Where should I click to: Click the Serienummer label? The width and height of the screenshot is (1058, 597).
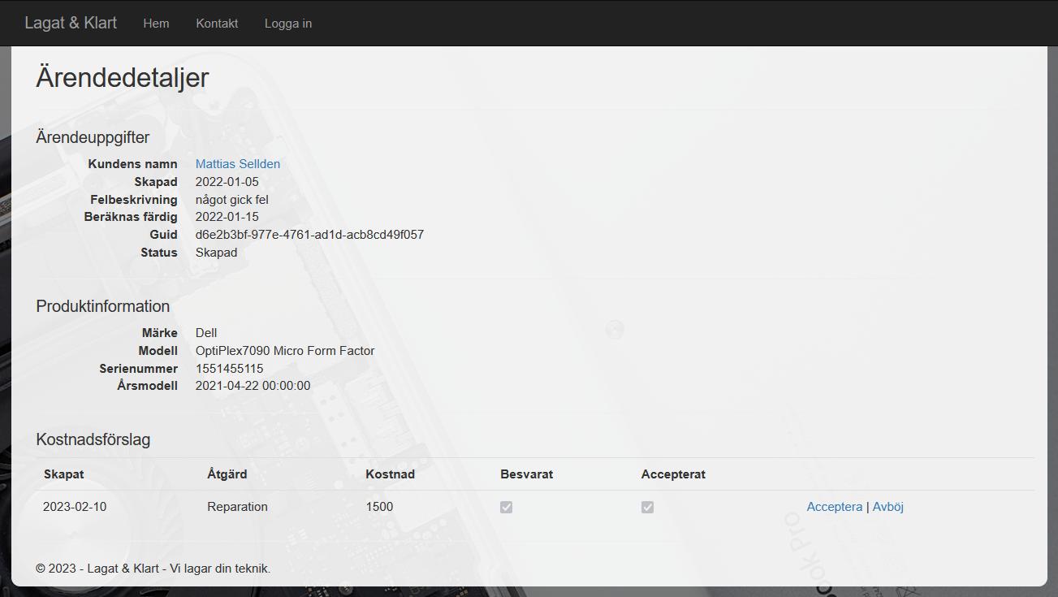139,369
